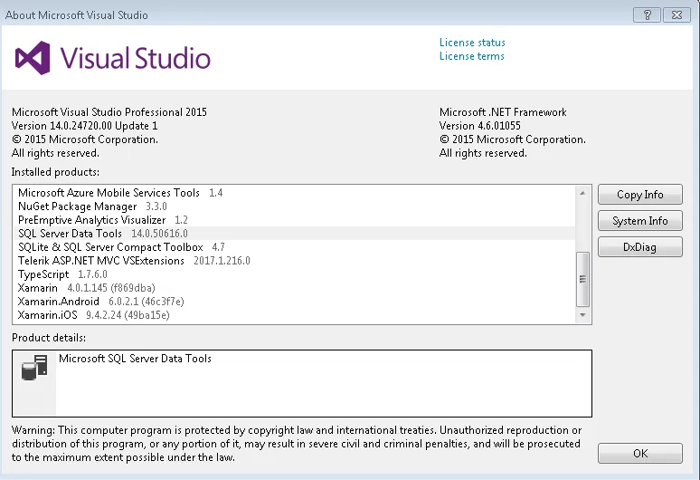This screenshot has height=480, width=700.
Task: Select SQLite & SQL Server Compact Toolbox
Action: [x=294, y=247]
